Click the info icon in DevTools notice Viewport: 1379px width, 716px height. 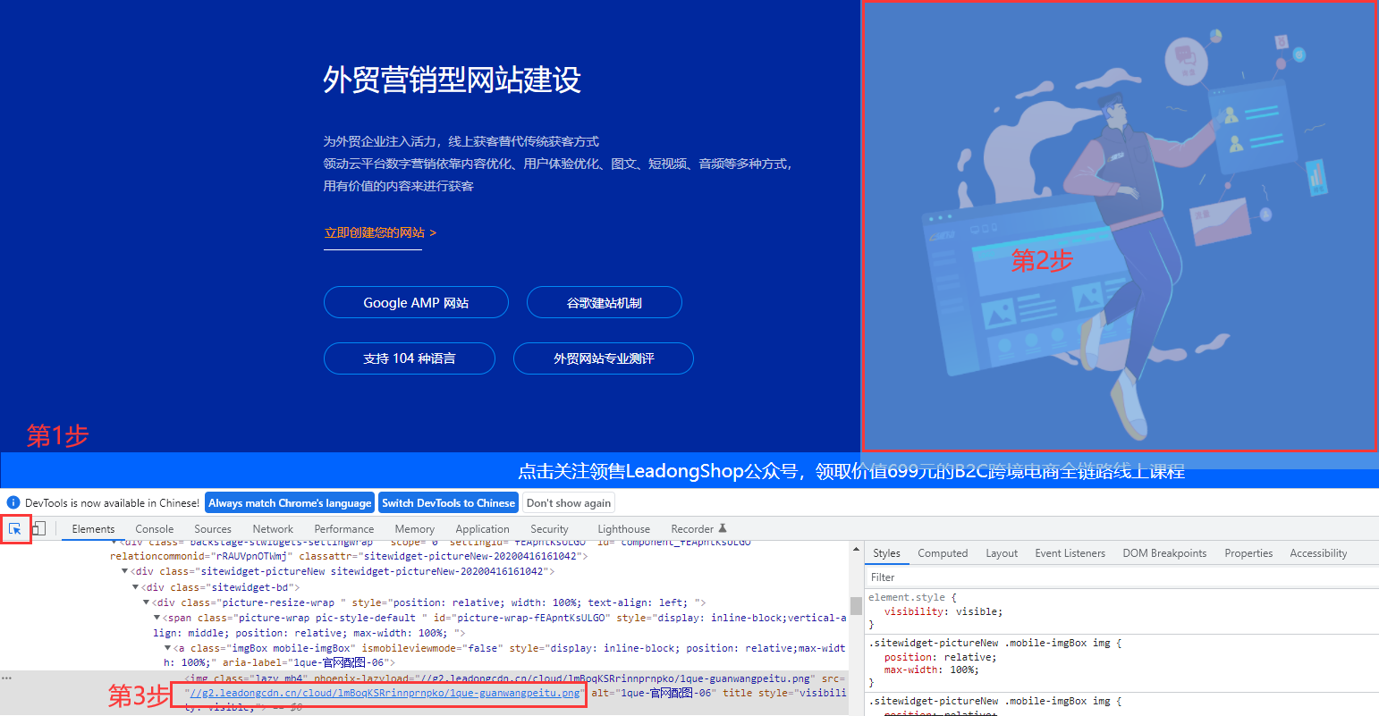coord(13,503)
